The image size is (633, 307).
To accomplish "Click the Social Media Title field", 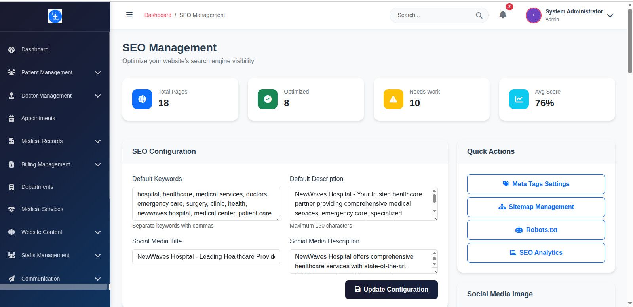I will pos(206,257).
